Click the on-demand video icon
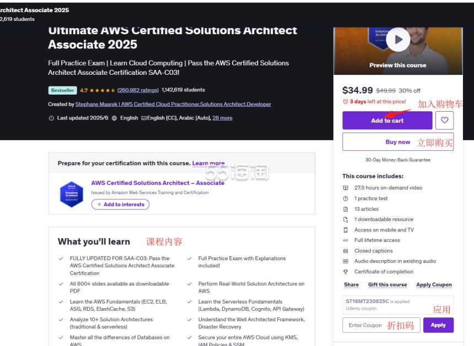This screenshot has height=346, width=474. 346,188
